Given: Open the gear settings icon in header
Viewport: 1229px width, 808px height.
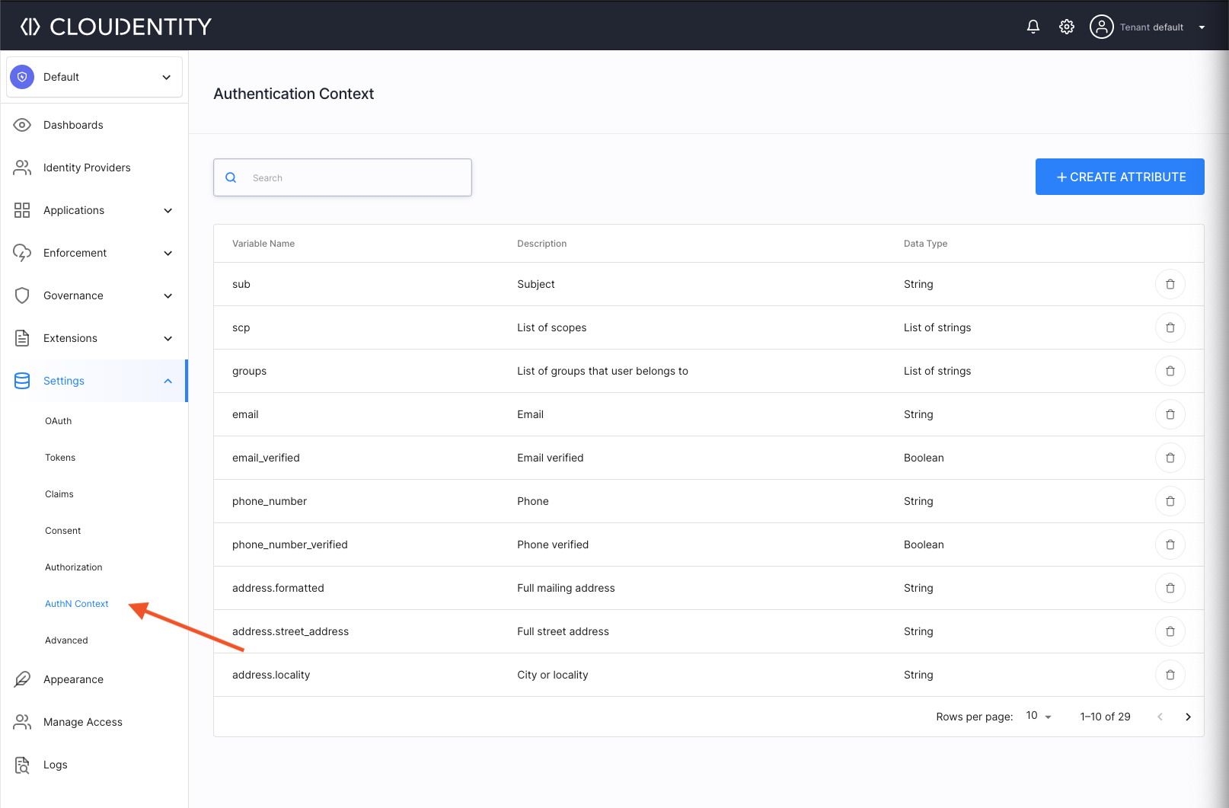Looking at the screenshot, I should click(1067, 27).
